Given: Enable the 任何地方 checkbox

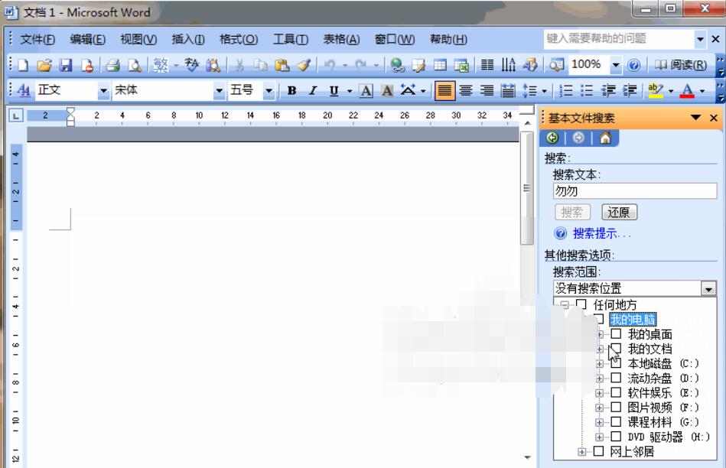Looking at the screenshot, I should tap(581, 304).
